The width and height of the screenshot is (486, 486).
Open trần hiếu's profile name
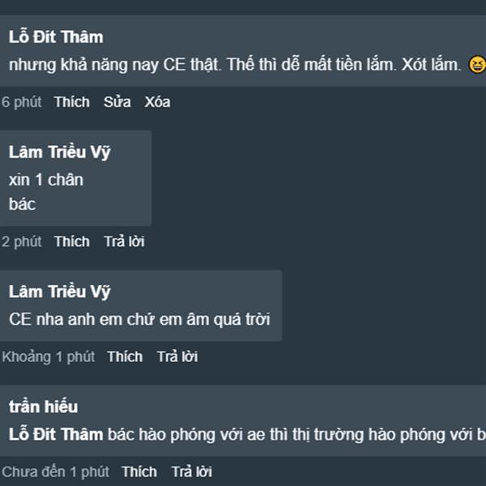[43, 407]
